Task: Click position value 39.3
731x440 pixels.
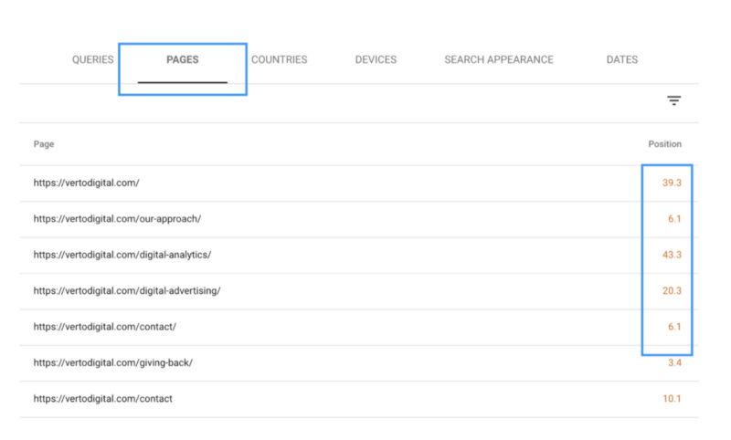Action: point(672,183)
